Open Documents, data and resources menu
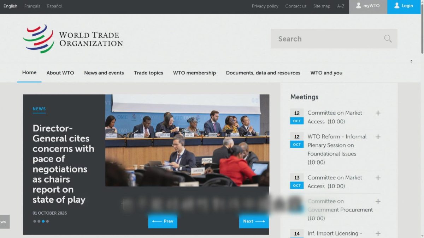Viewport: 424px width, 238px height. point(263,73)
